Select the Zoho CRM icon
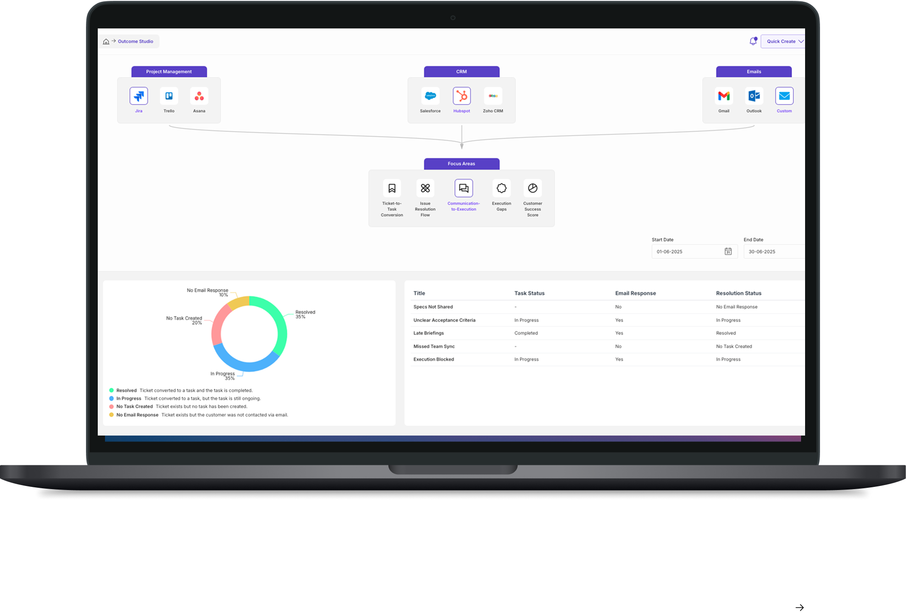Screen dimensions: 906x613 click(493, 96)
